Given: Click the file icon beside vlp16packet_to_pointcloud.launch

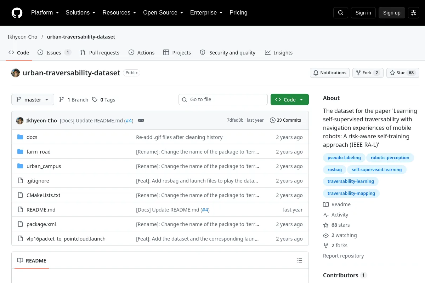Looking at the screenshot, I should (x=20, y=239).
